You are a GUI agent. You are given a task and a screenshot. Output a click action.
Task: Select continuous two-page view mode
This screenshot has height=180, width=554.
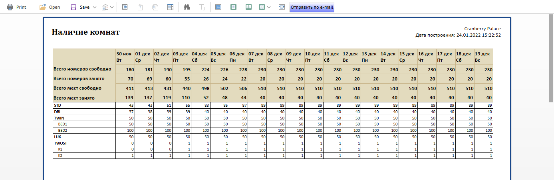click(x=248, y=7)
